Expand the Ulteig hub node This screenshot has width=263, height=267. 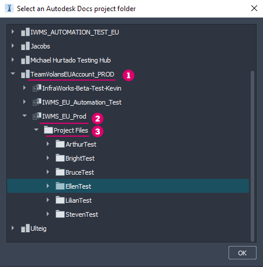coord(13,228)
